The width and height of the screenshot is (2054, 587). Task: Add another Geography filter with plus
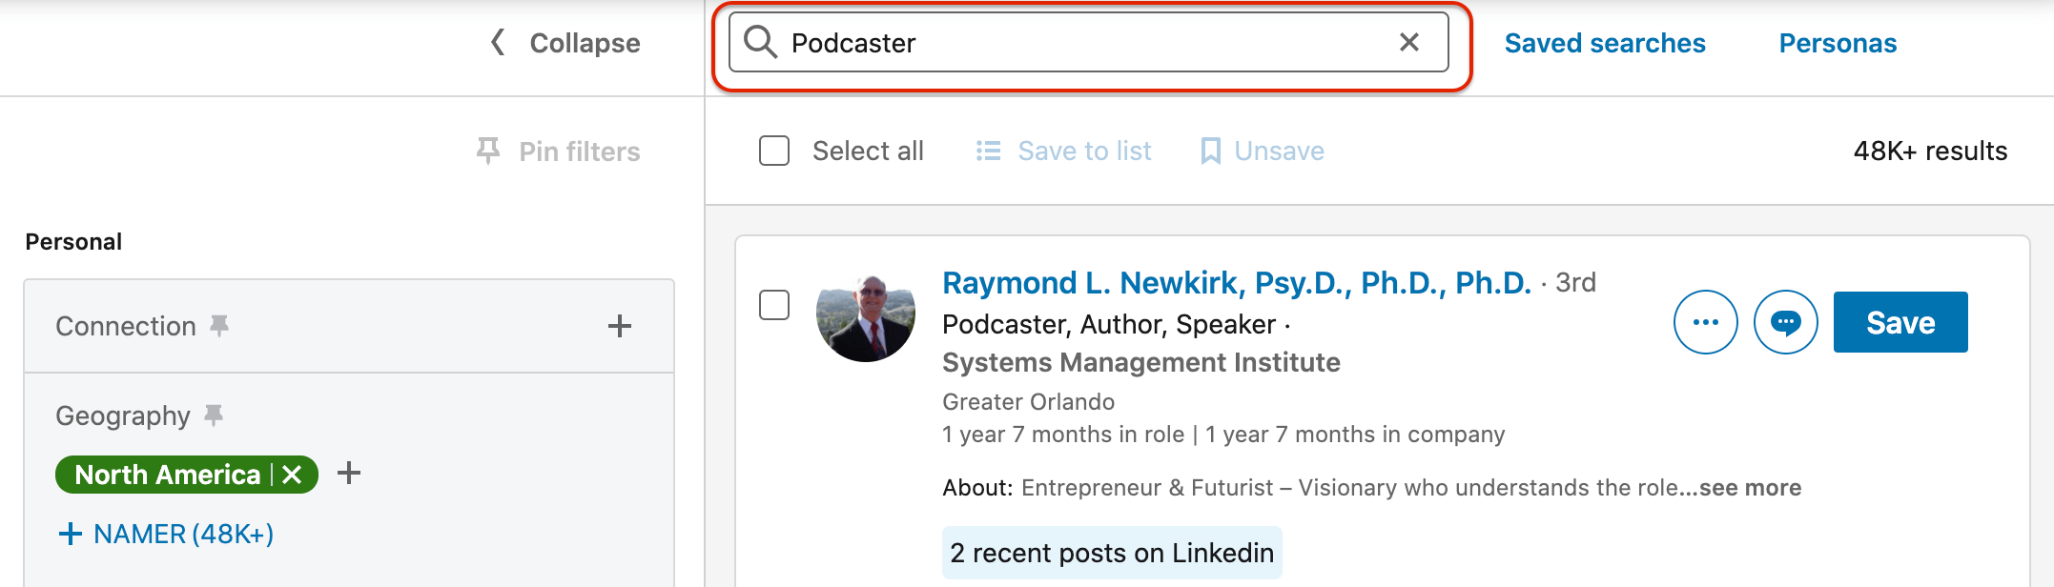[x=349, y=473]
